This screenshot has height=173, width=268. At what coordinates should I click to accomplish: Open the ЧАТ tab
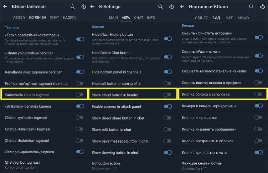point(229,18)
